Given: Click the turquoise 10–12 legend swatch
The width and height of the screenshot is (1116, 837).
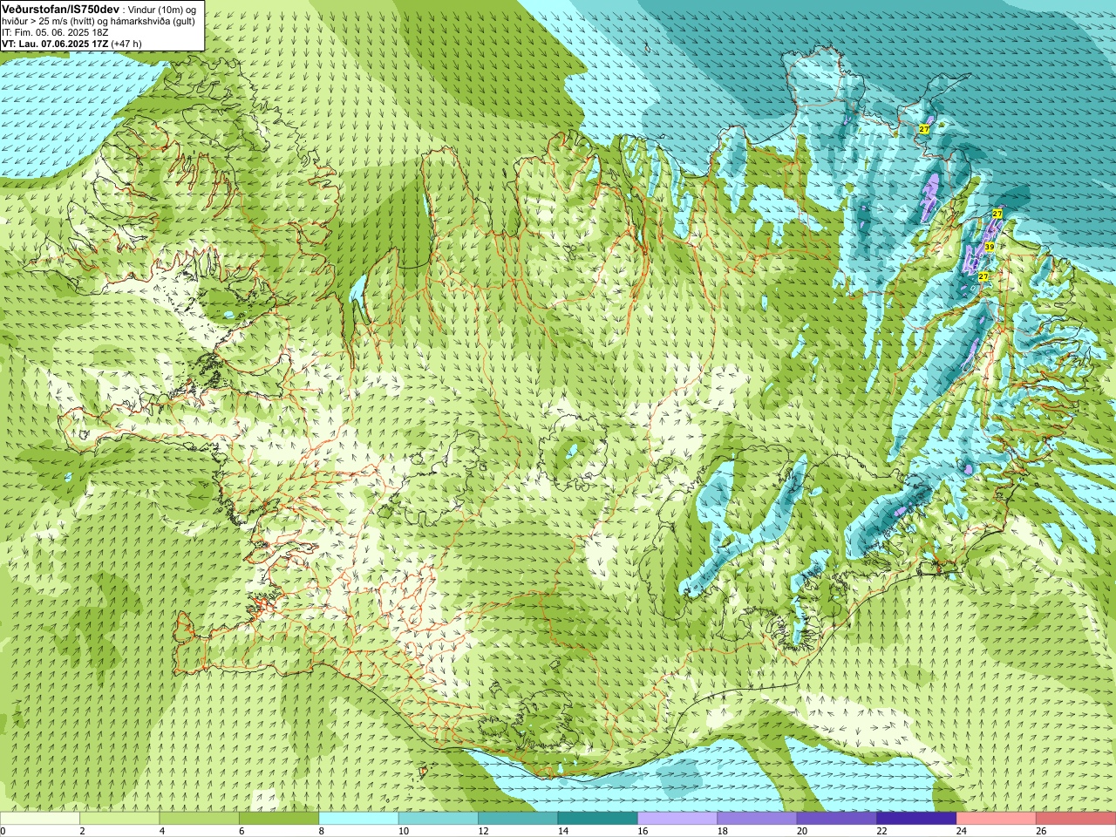Looking at the screenshot, I should [439, 819].
